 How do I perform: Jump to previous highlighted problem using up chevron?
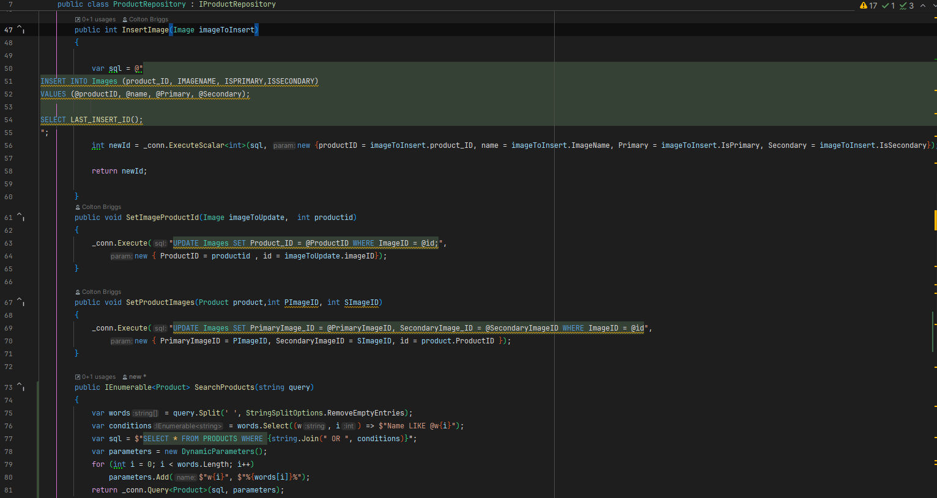click(x=923, y=5)
